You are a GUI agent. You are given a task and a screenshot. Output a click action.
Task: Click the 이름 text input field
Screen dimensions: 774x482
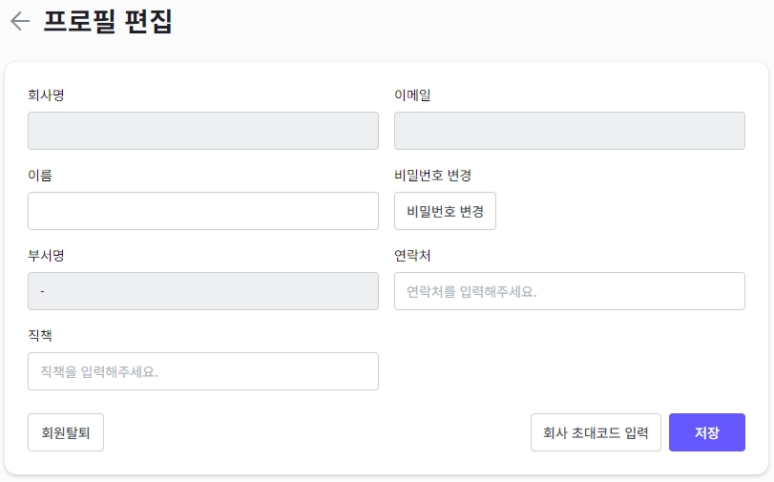(x=203, y=211)
